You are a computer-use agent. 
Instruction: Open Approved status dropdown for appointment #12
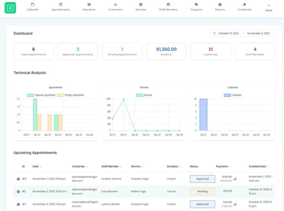(x=202, y=179)
